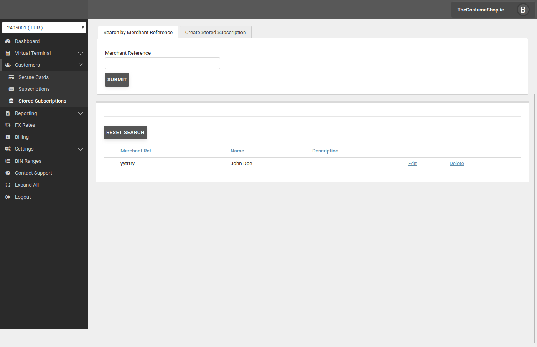The width and height of the screenshot is (537, 347).
Task: Click the BIN Ranges list icon
Action: [8, 161]
